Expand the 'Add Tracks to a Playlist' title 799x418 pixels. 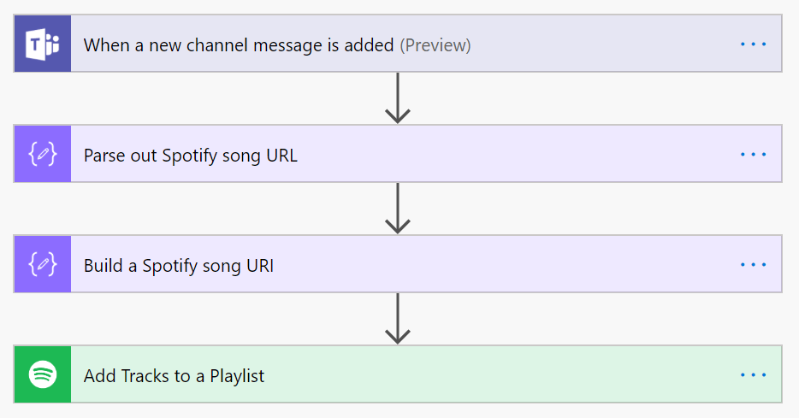click(174, 376)
